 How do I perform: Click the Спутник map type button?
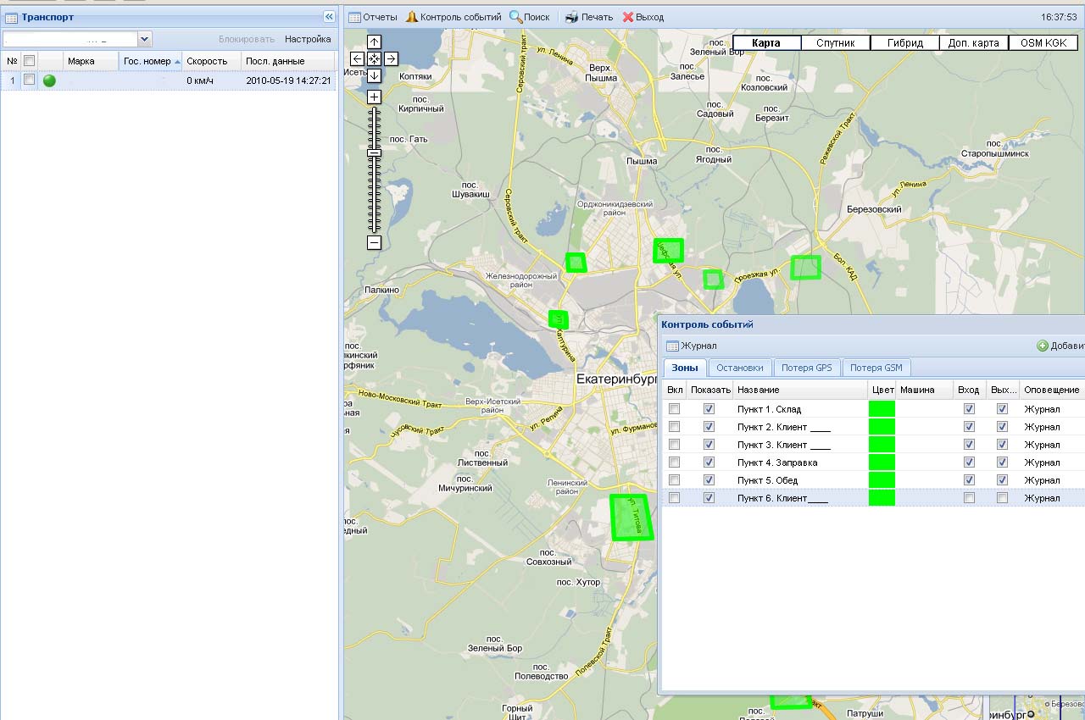(x=836, y=43)
